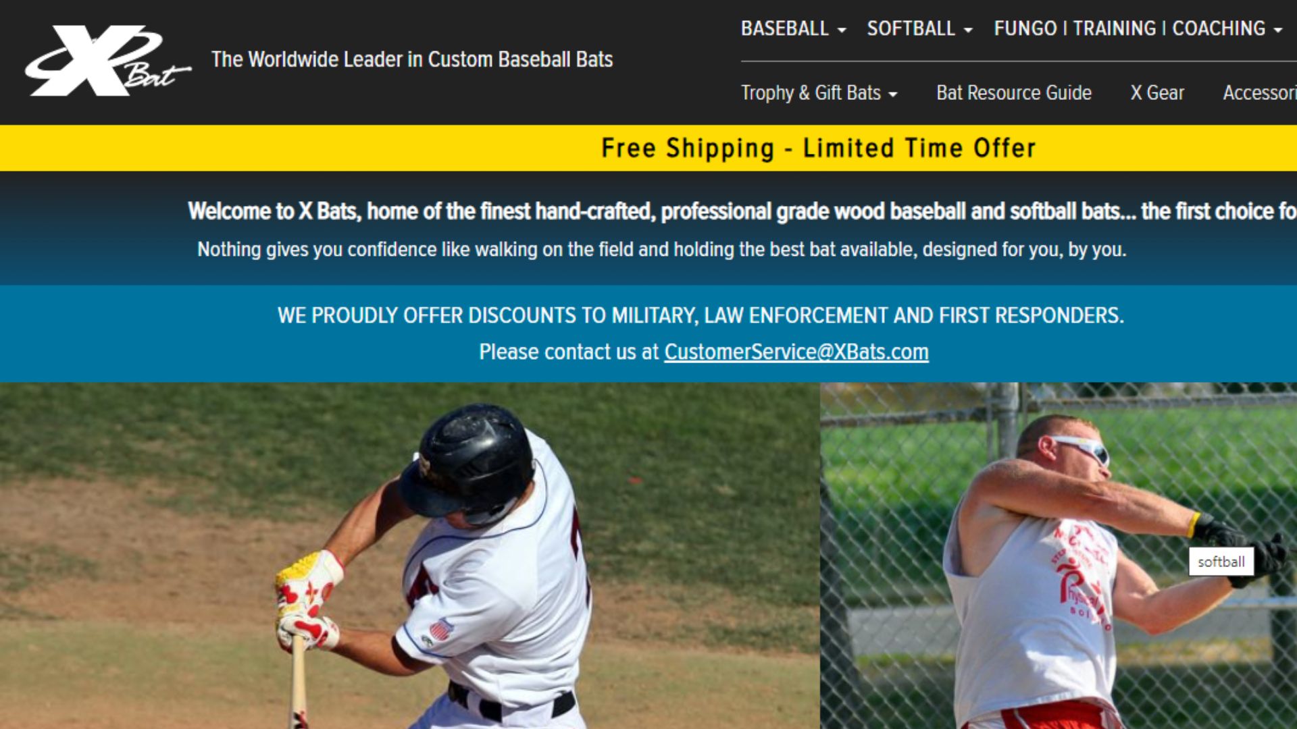The height and width of the screenshot is (729, 1297).
Task: Open the SOFTBALL menu
Action: 919,28
